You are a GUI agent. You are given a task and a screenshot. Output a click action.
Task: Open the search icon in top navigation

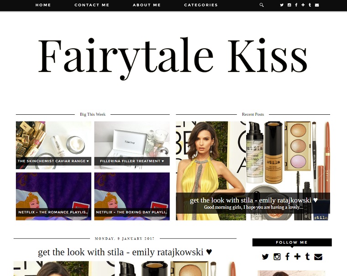click(x=262, y=5)
